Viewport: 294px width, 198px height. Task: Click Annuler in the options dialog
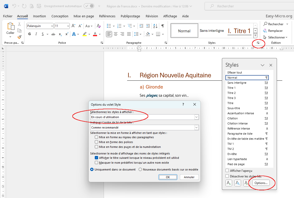coord(189,177)
